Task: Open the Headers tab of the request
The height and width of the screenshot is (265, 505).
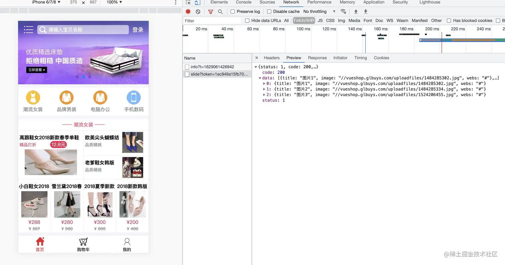Action: 272,58
